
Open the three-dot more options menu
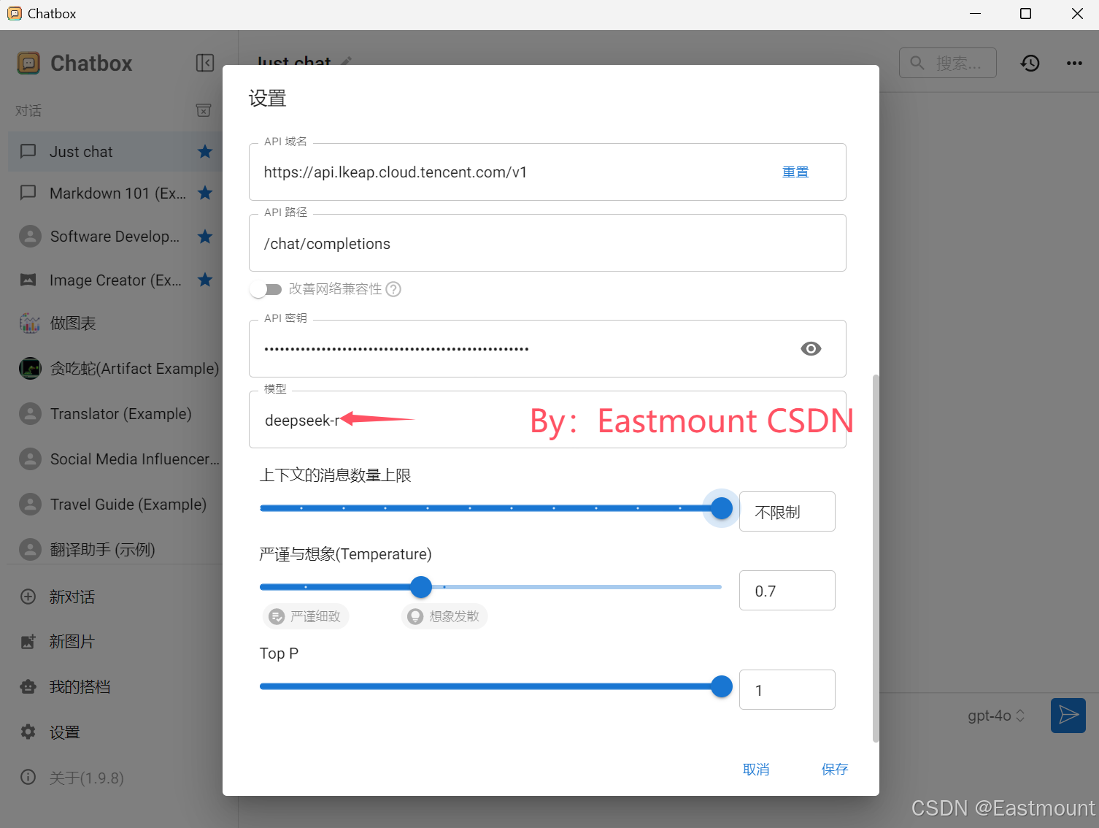pyautogui.click(x=1074, y=64)
